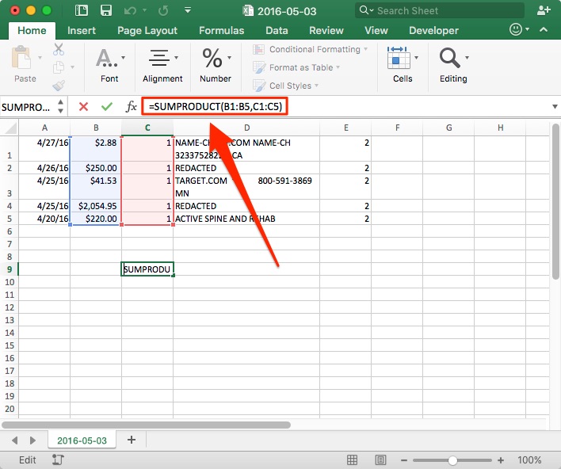561x469 pixels.
Task: Switch to the Page Layout tab
Action: point(147,30)
